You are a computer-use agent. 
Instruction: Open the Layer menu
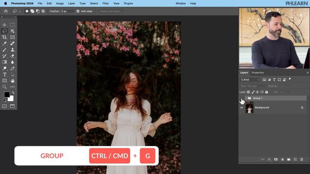click(x=71, y=3)
